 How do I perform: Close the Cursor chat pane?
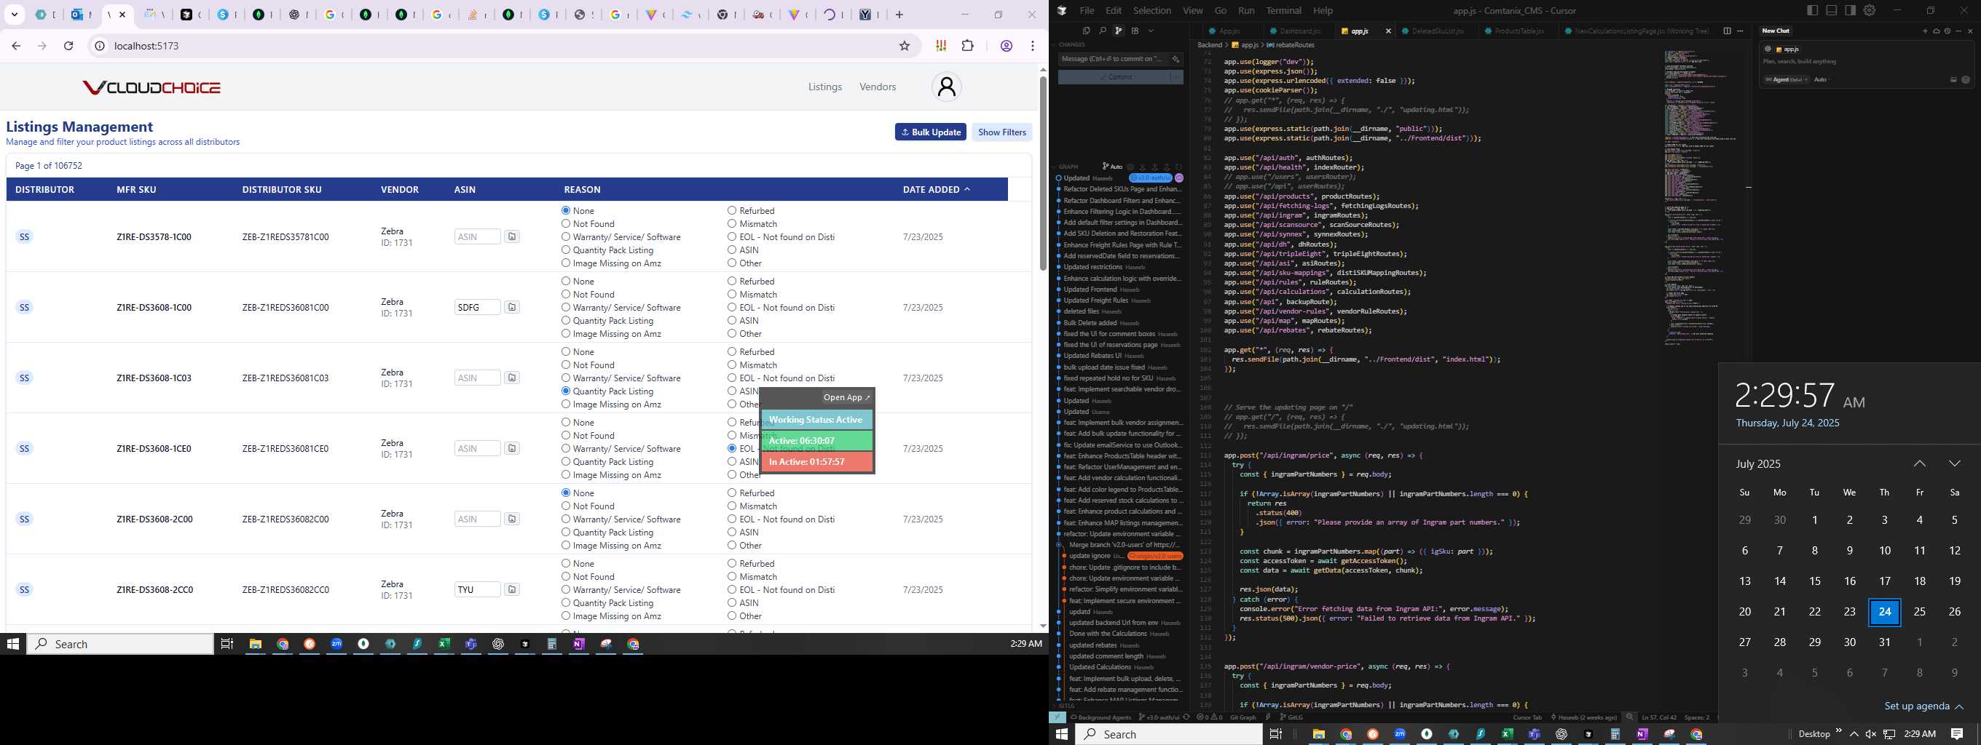1970,31
